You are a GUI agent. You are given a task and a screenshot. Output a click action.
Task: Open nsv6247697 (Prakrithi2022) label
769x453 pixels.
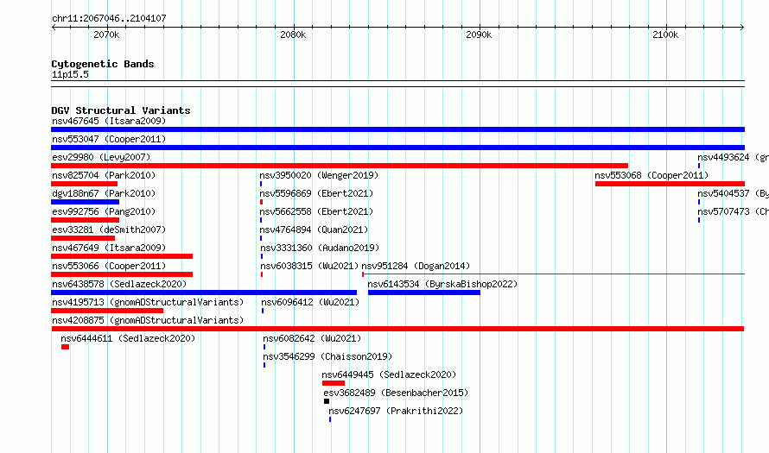396,411
